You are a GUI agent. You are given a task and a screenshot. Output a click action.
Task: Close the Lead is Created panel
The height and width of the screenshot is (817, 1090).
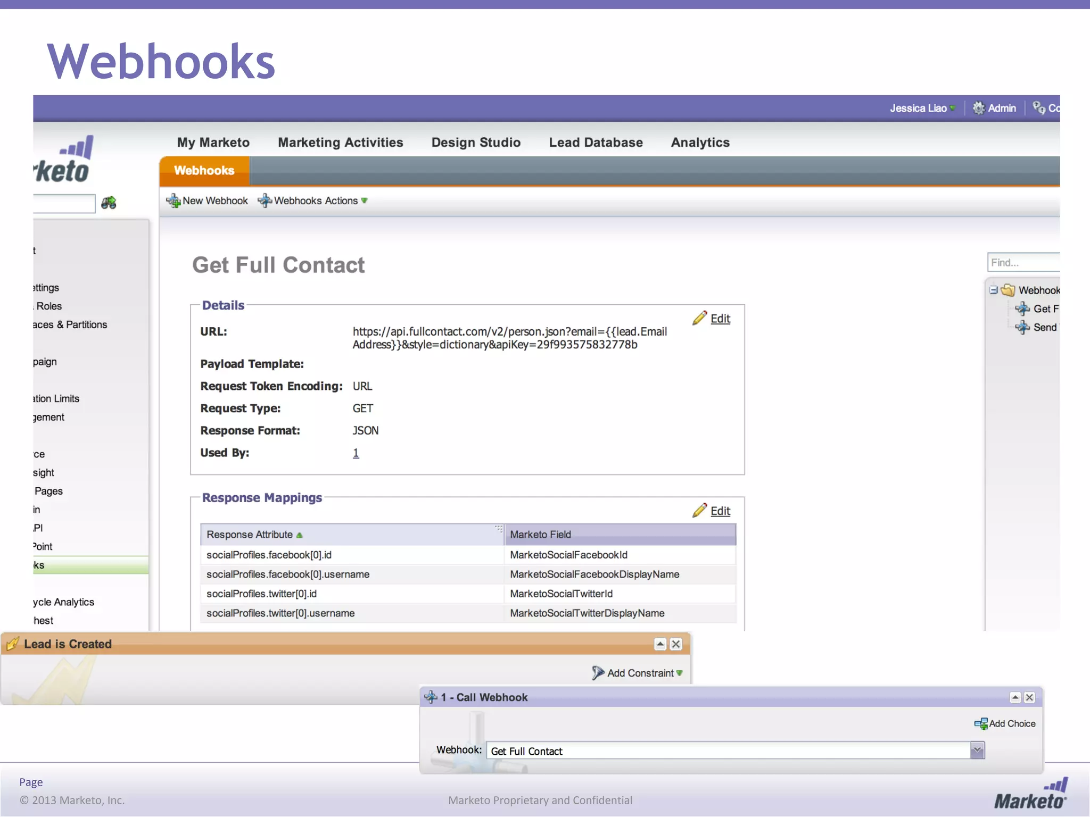[x=676, y=644]
